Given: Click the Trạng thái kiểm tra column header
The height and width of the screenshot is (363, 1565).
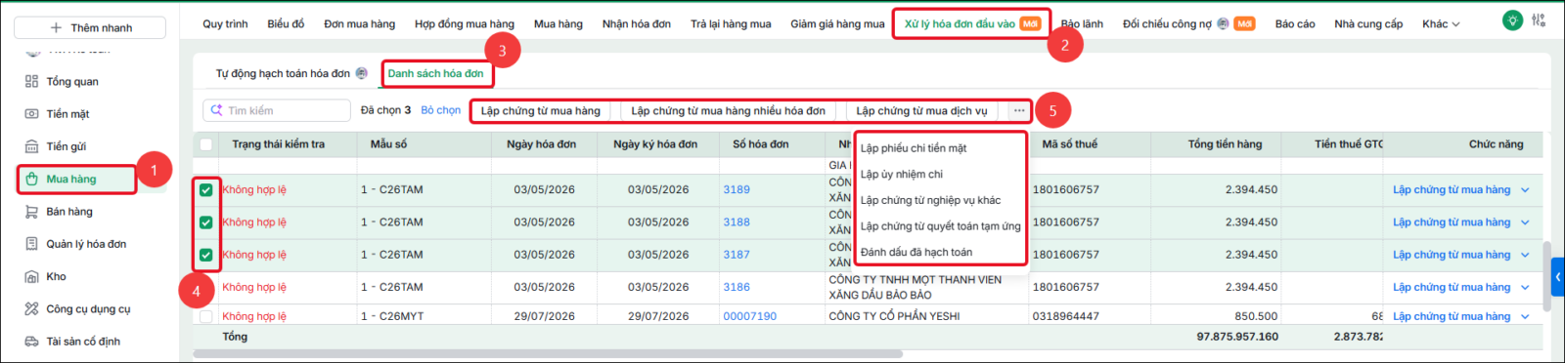Looking at the screenshot, I should (x=278, y=144).
